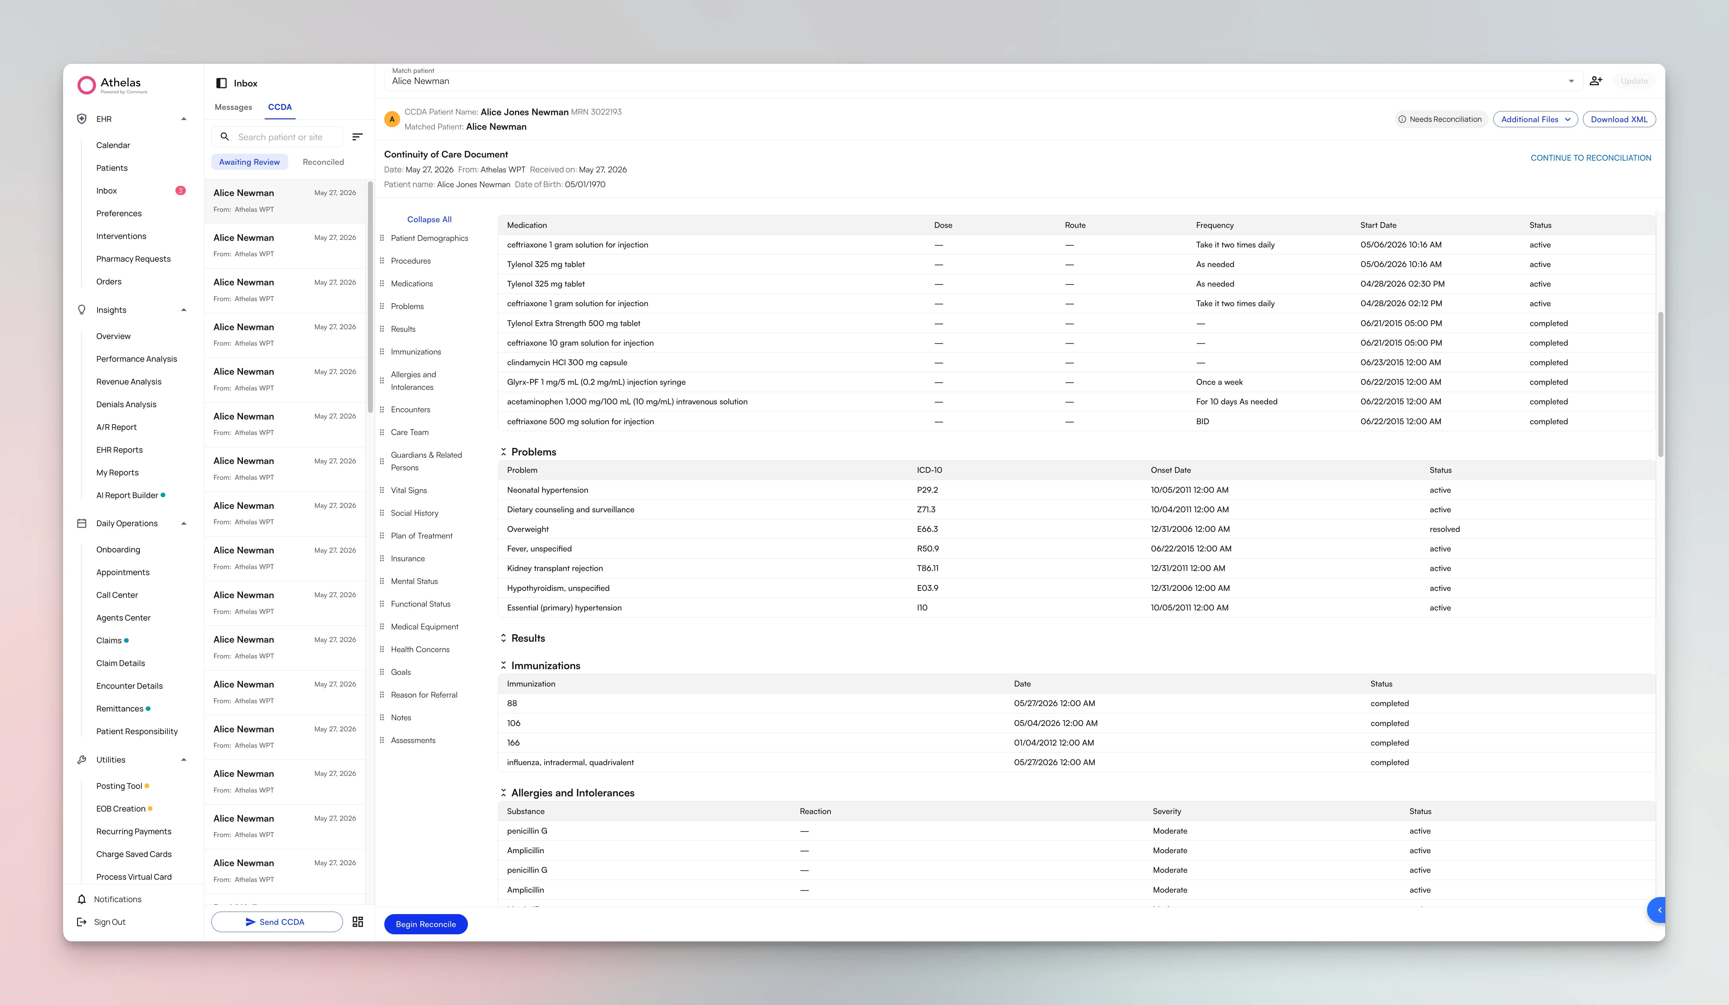Click the EHR shield icon
The image size is (1729, 1005).
(x=82, y=119)
